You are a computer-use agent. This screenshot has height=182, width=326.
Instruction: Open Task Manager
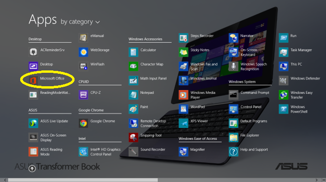pos(284,52)
